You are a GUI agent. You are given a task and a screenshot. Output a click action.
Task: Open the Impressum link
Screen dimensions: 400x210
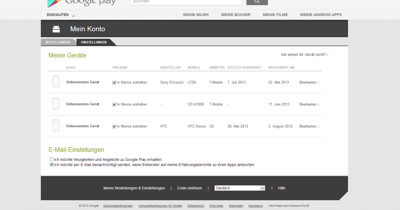(256, 206)
